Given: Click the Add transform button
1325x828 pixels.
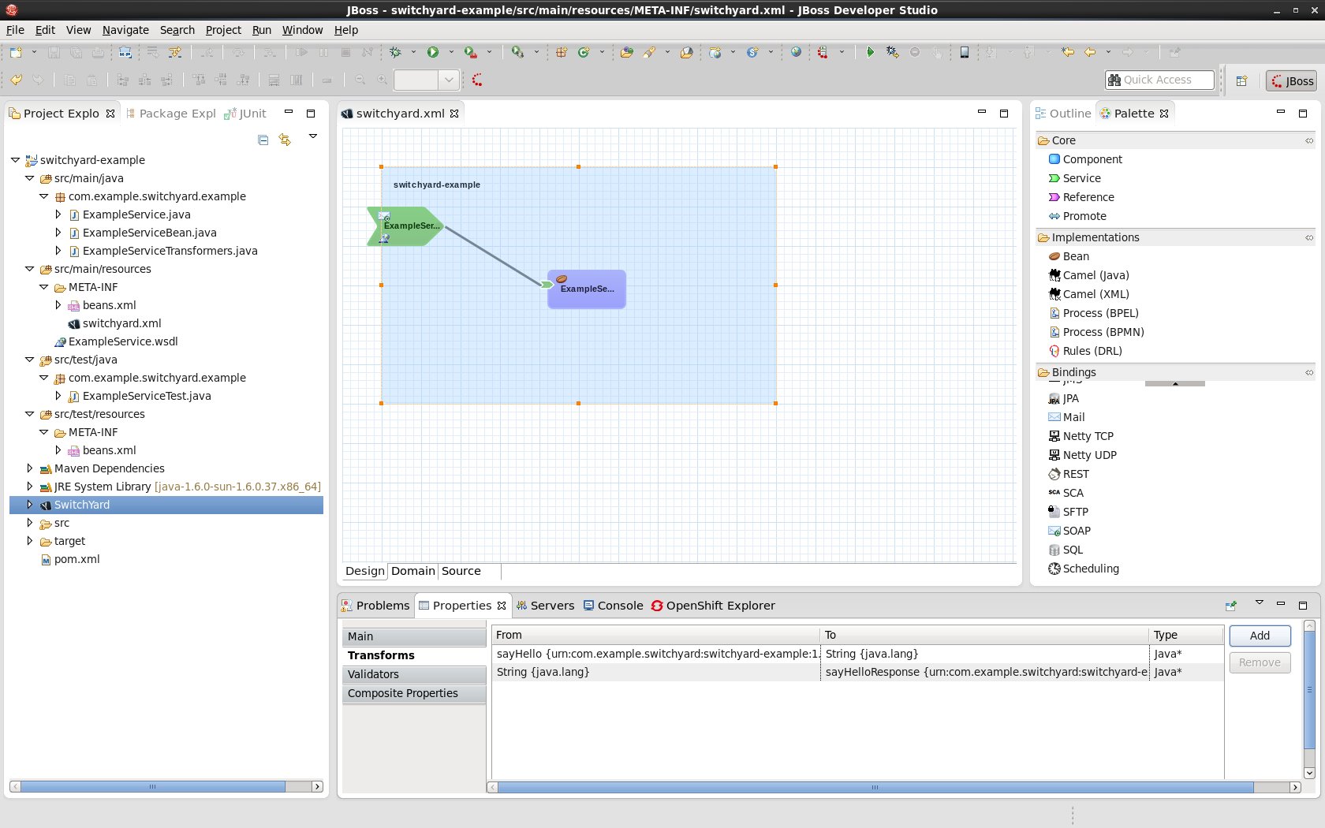Looking at the screenshot, I should point(1260,636).
